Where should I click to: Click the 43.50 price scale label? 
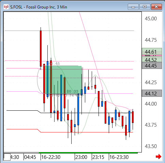tap(151, 146)
